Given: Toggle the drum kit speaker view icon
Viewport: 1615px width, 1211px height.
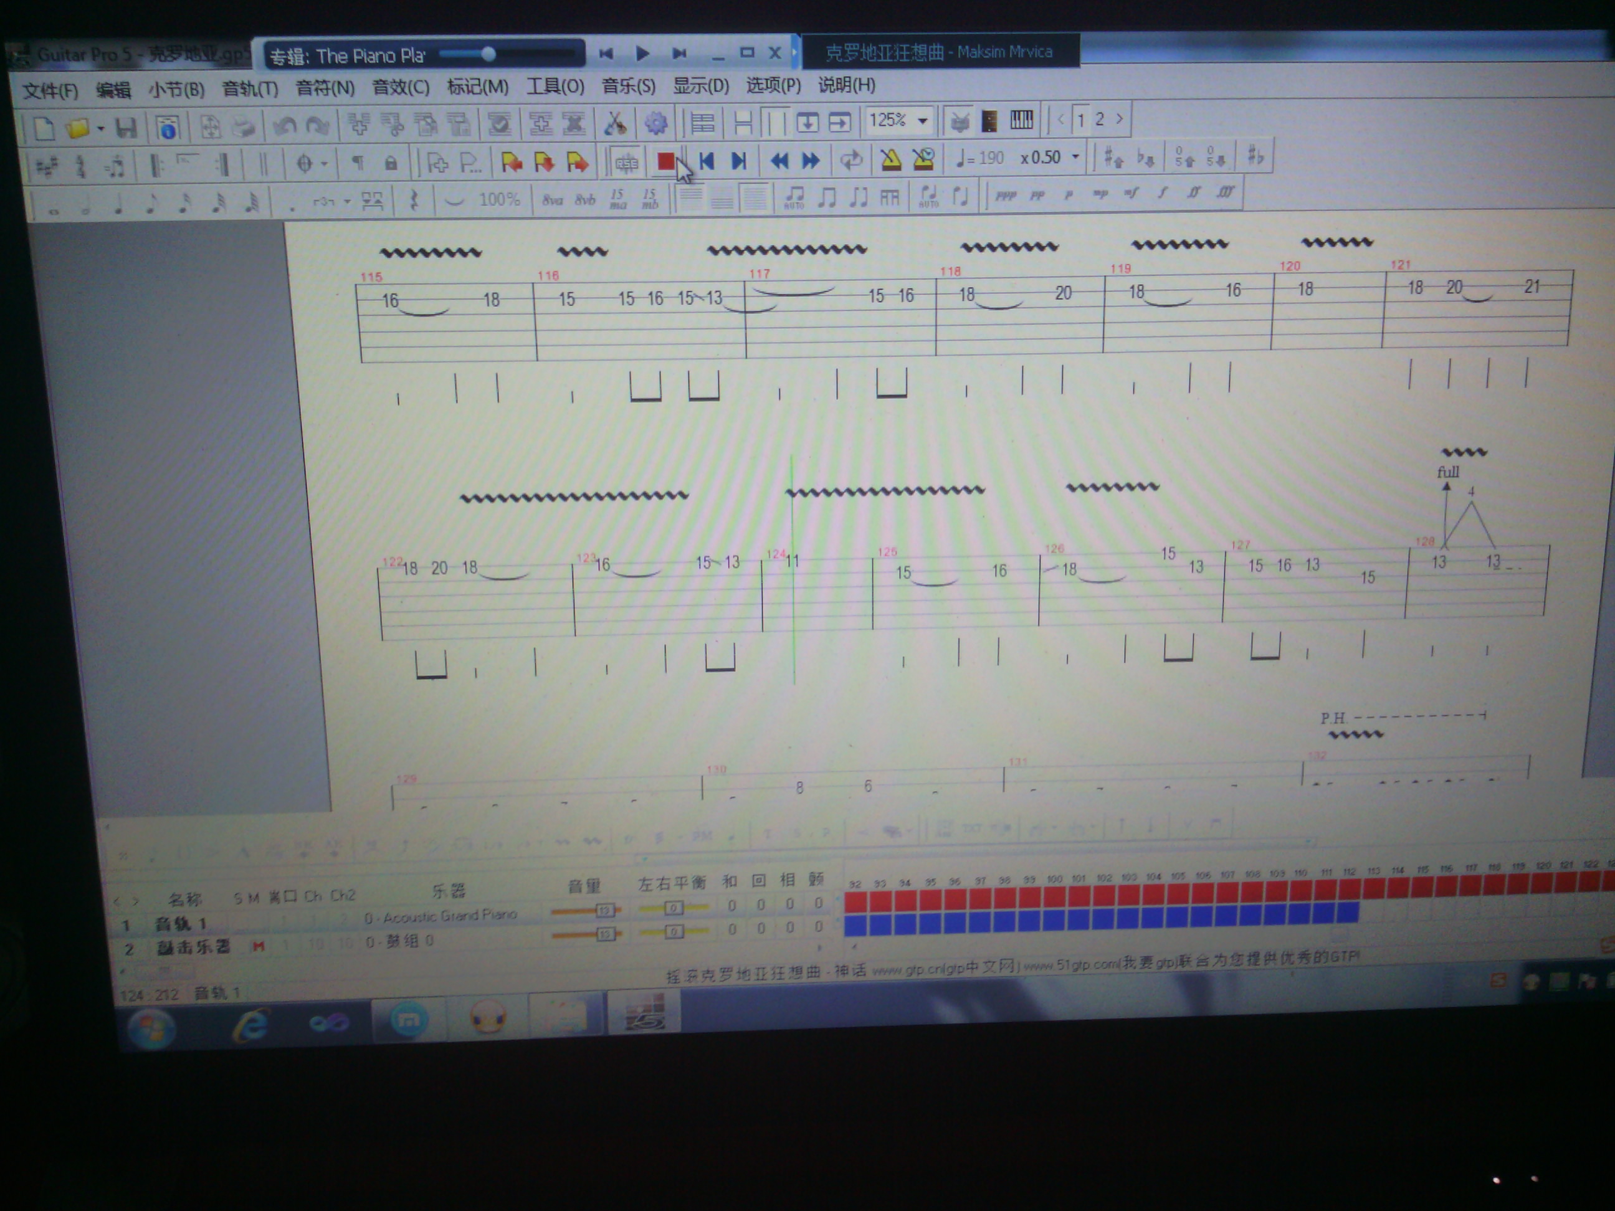Looking at the screenshot, I should 959,121.
